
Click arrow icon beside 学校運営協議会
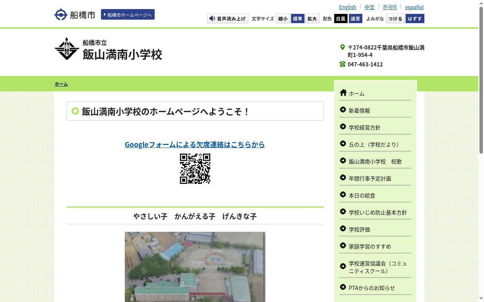pyautogui.click(x=343, y=266)
